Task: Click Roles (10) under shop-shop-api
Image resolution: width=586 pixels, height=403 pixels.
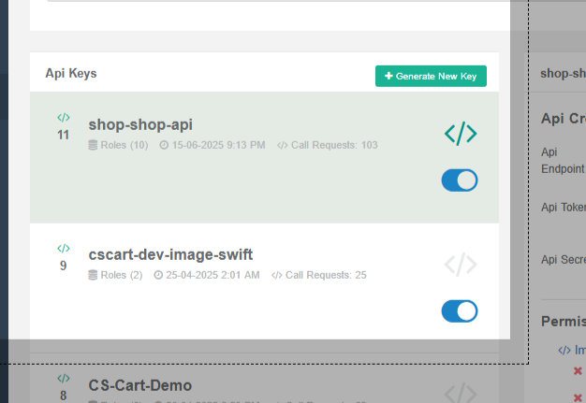Action: 125,145
